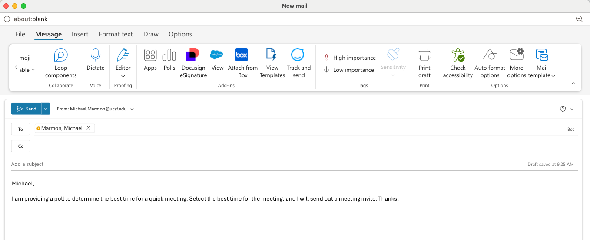Remove recipient Marmon, Michael
This screenshot has height=240, width=590.
tap(89, 128)
